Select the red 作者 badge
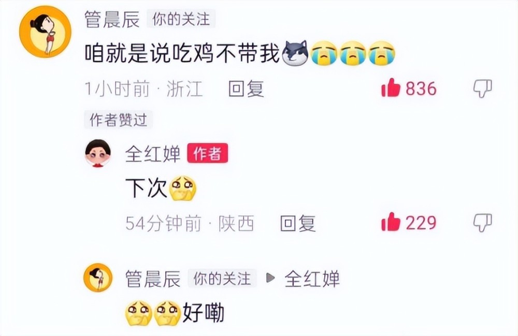The image size is (518, 336). coord(208,153)
